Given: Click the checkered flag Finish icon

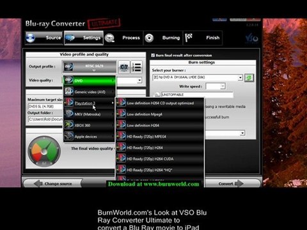Looking at the screenshot, I should [x=189, y=38].
